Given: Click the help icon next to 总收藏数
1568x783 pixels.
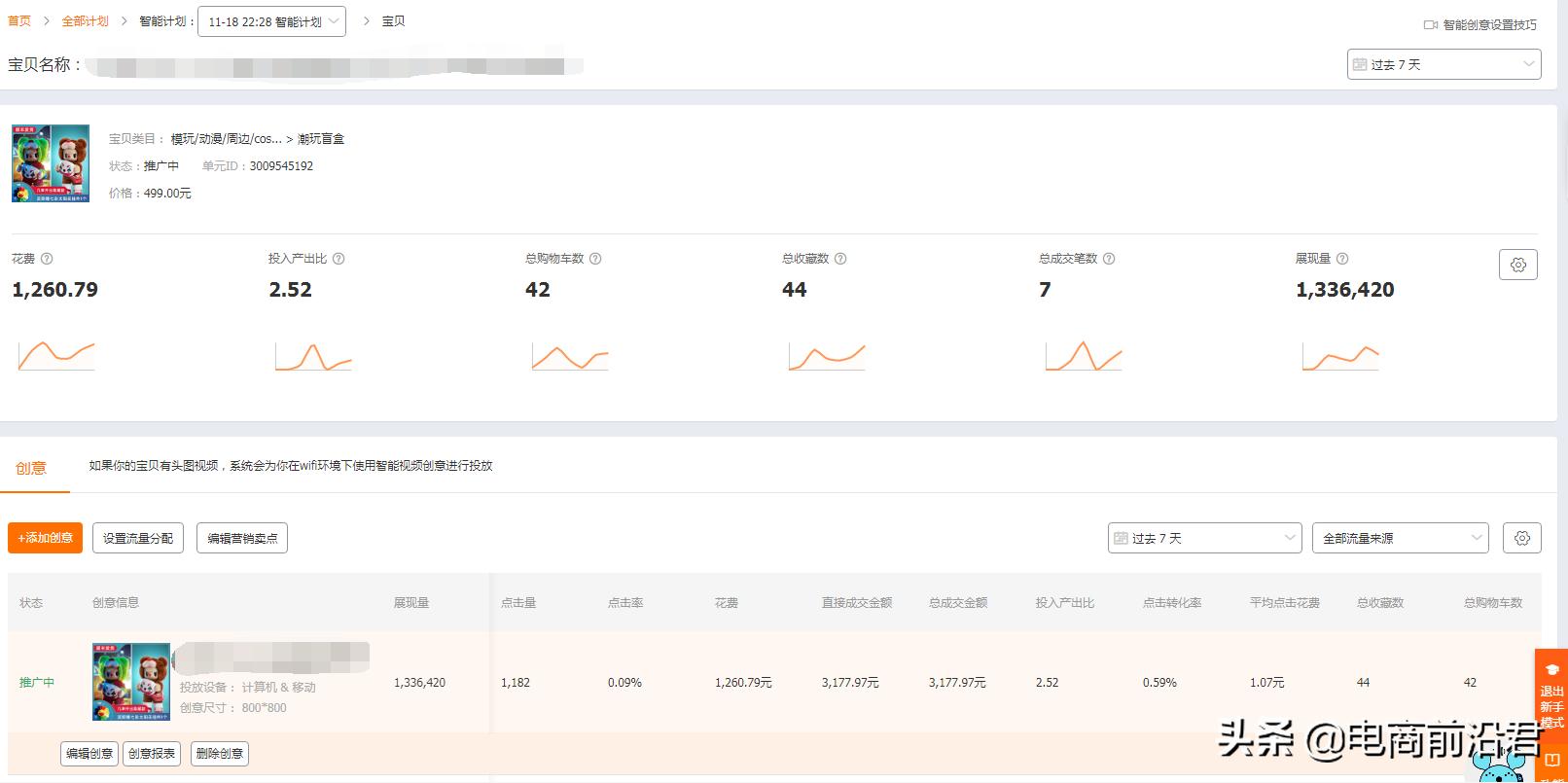Looking at the screenshot, I should [x=840, y=259].
